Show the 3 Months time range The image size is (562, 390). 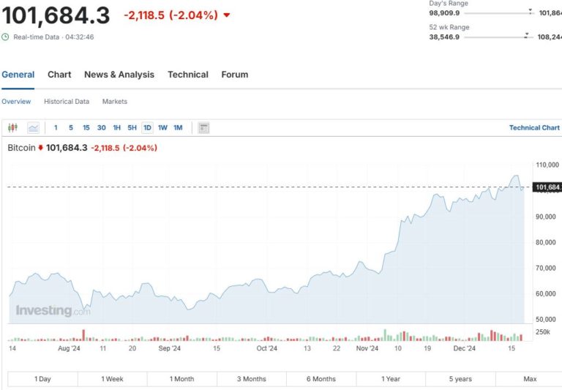coord(251,379)
